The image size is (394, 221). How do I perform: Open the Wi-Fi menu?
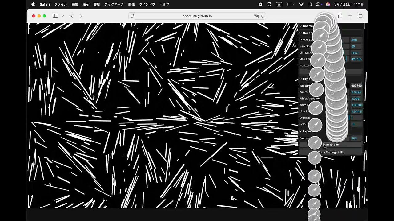301,4
